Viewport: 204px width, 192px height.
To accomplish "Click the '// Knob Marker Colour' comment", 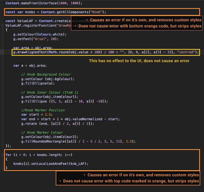I will (42, 132).
